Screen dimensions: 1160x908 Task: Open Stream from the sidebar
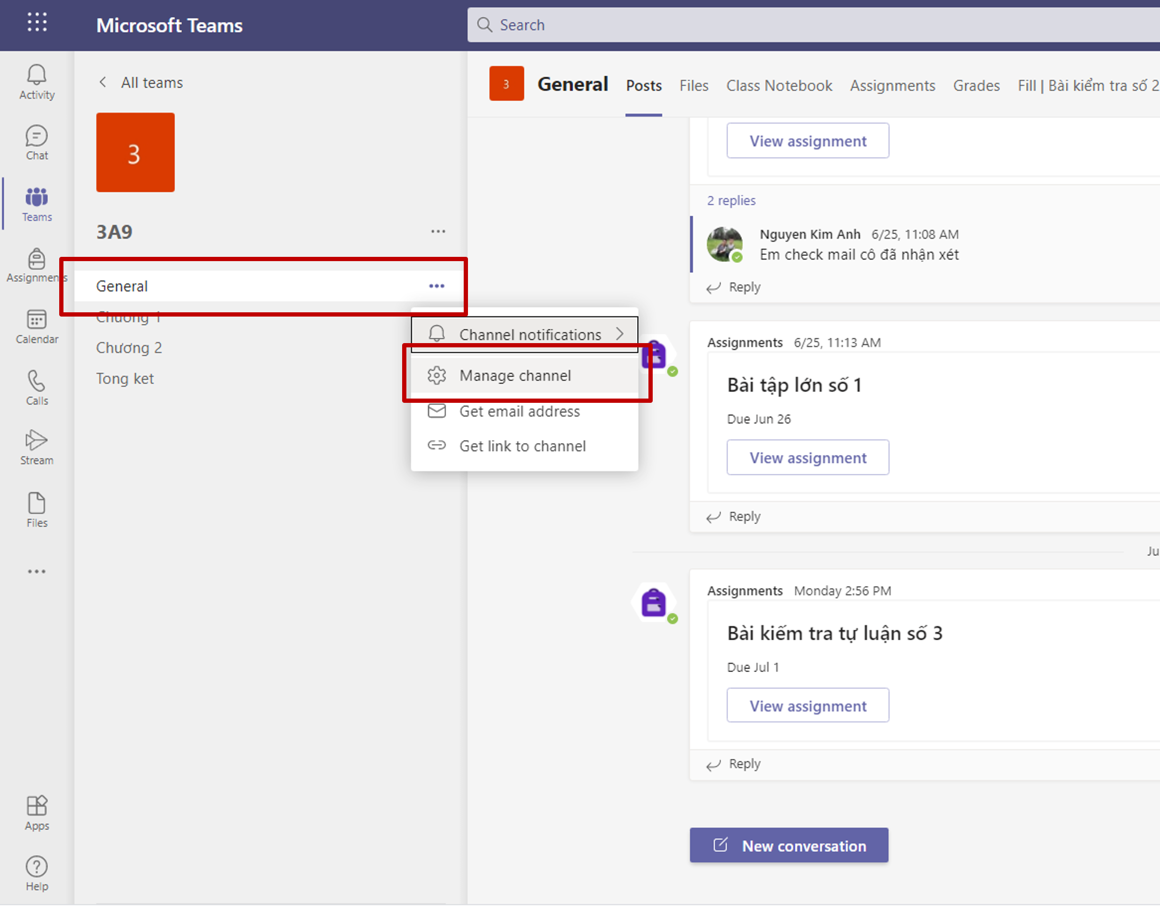[36, 447]
